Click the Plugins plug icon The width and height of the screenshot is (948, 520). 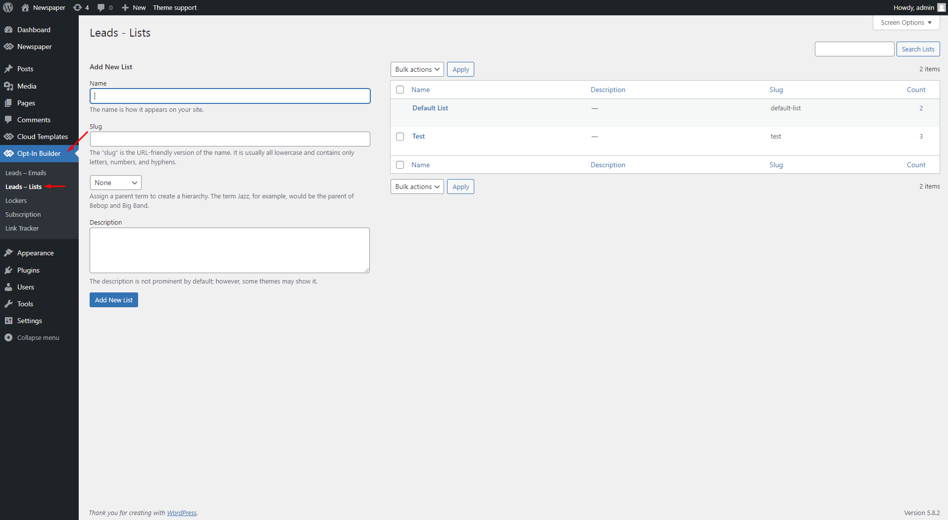click(8, 270)
